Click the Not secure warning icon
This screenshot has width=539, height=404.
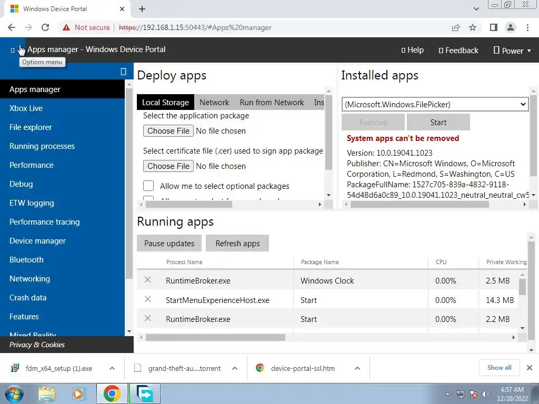click(x=66, y=27)
